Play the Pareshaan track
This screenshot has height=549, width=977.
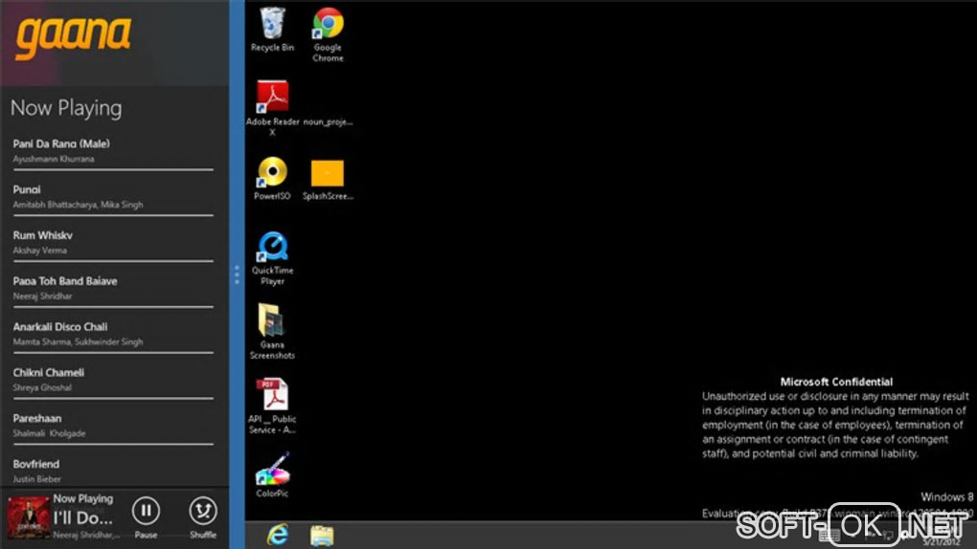tap(113, 425)
